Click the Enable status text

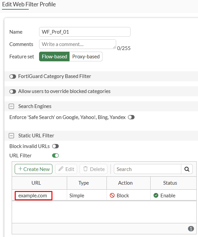click(168, 196)
